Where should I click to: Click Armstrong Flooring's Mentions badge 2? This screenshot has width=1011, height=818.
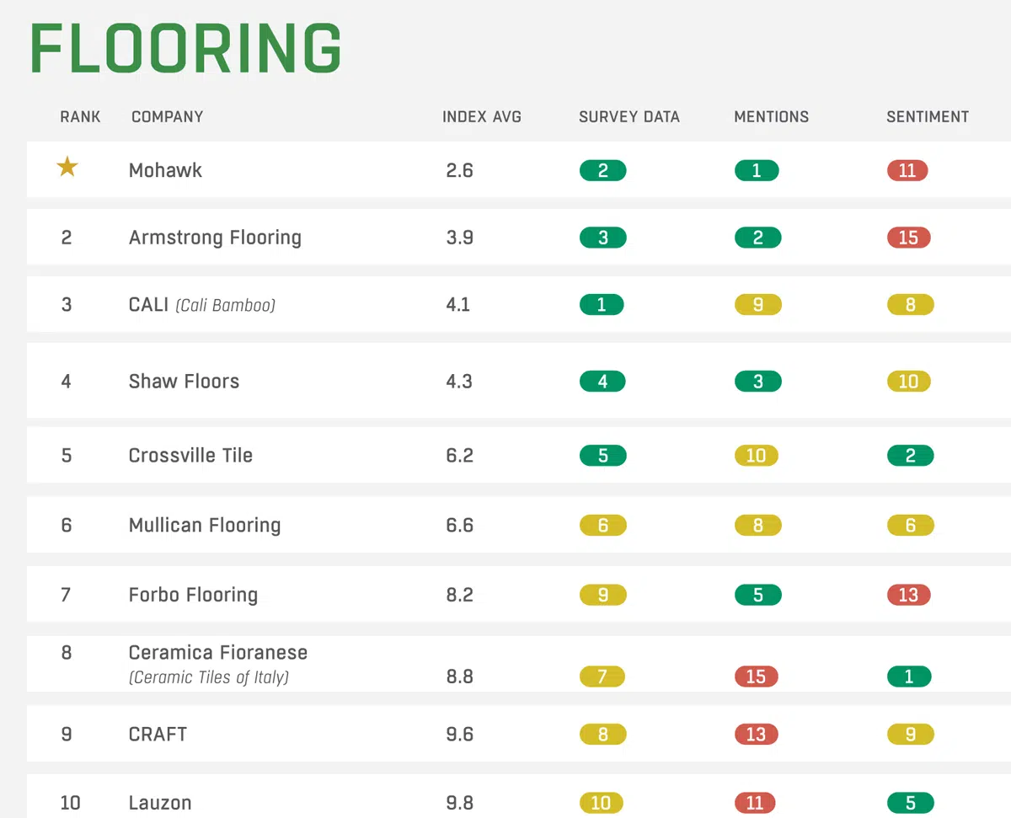(758, 238)
